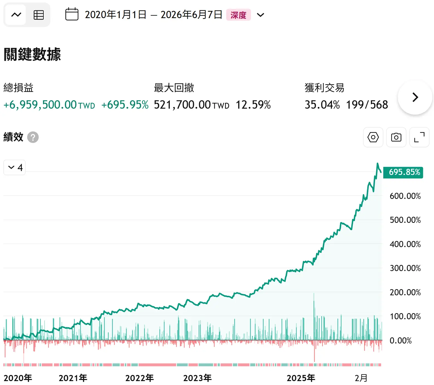Click the 最大回撤 label
Image resolution: width=434 pixels, height=385 pixels.
pos(174,88)
